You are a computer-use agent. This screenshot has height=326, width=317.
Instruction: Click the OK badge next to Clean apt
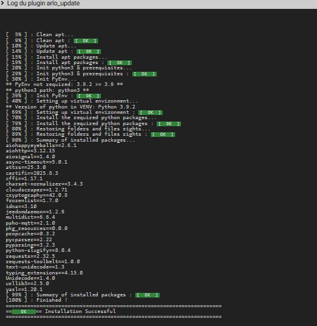[85, 41]
